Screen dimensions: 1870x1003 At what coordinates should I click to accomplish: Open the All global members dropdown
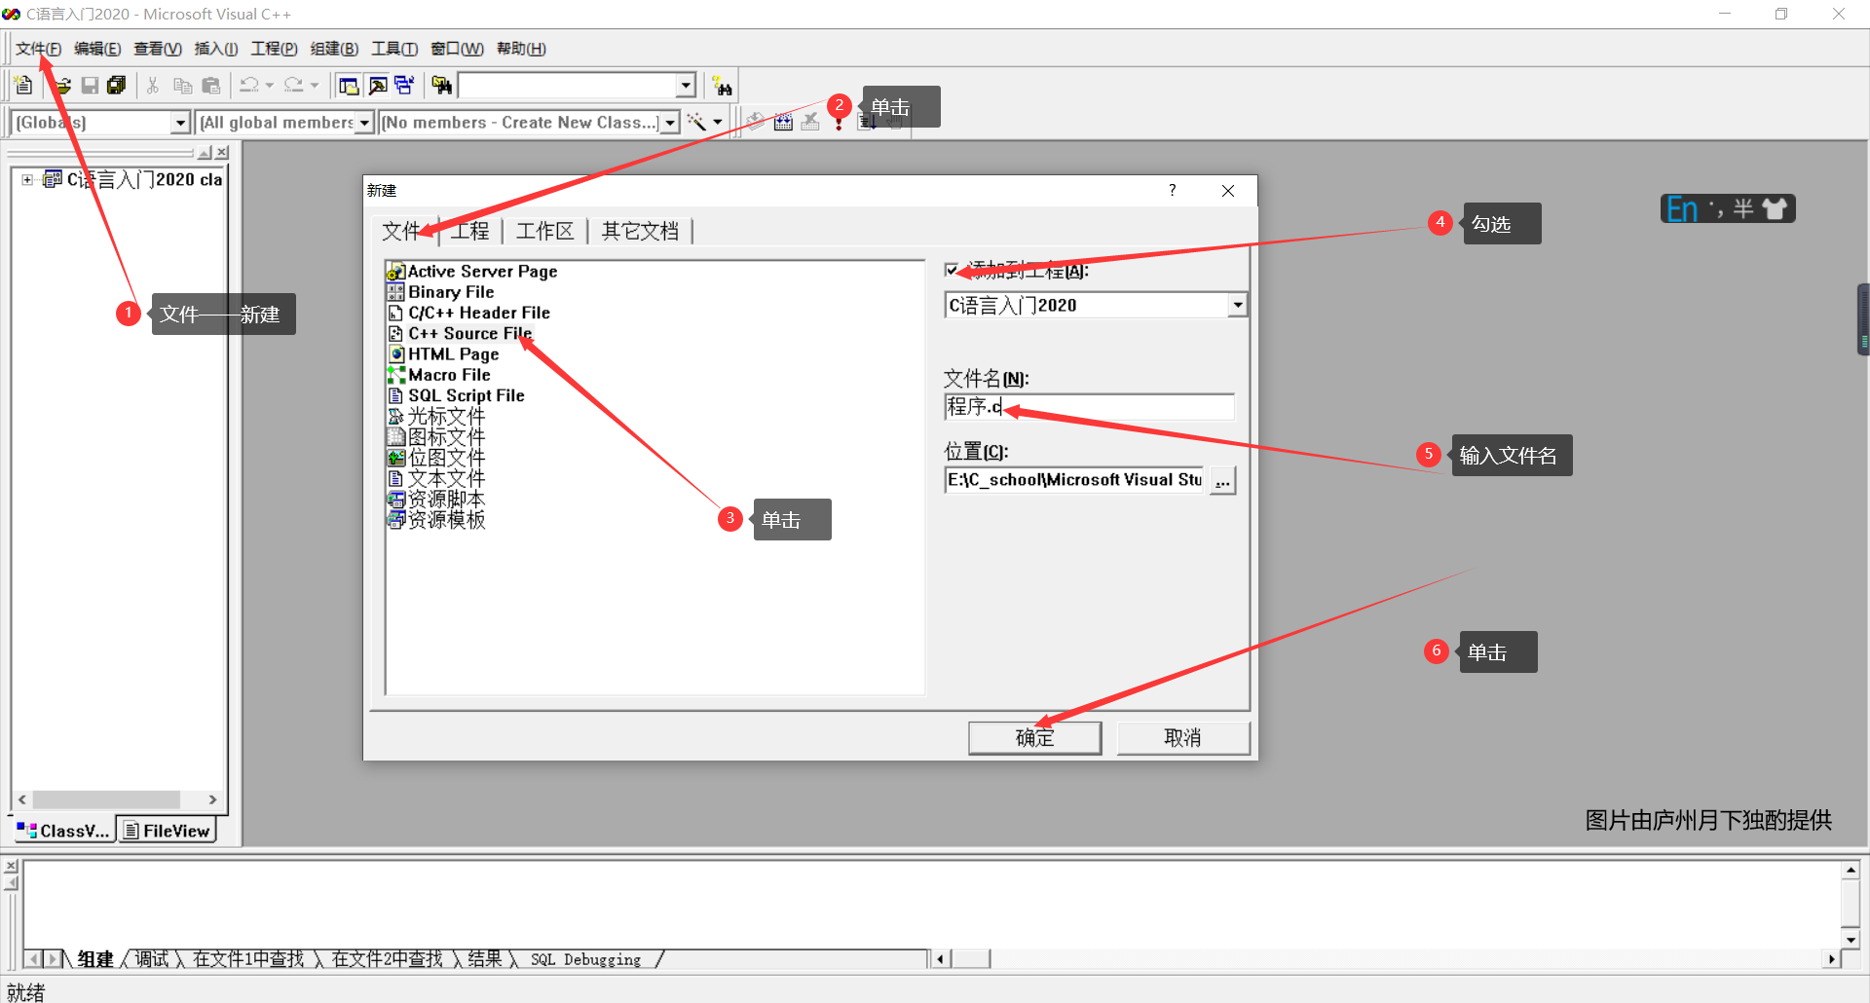point(364,123)
